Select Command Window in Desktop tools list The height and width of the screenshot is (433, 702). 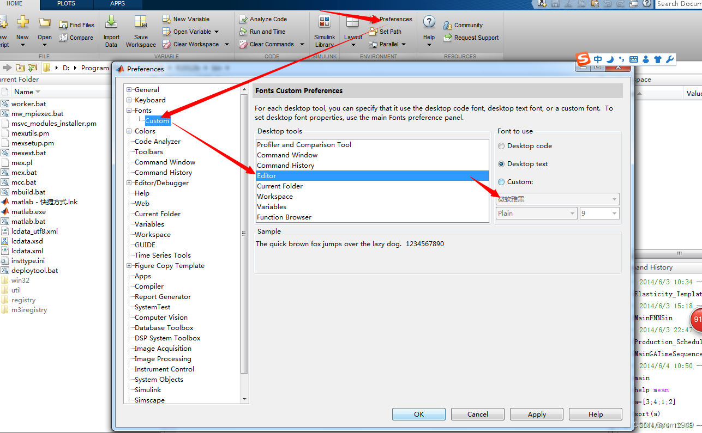tap(373, 155)
